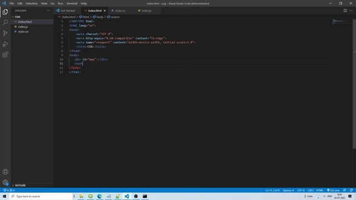Click the source breadcrumb segment

coord(115,17)
